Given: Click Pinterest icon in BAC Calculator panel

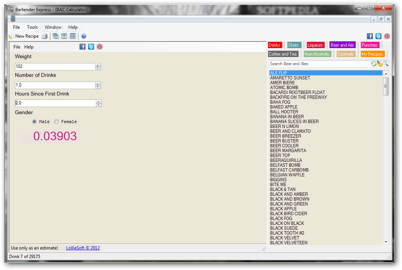Looking at the screenshot, I should tap(100, 47).
